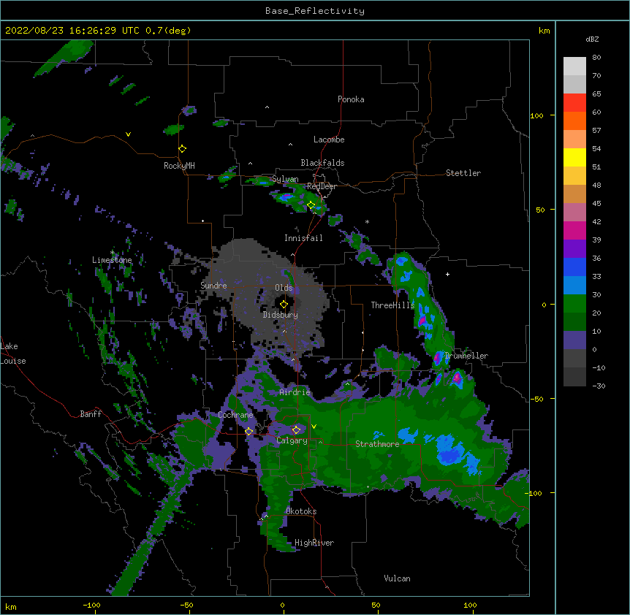Click the Okotoks label
Viewport: 630px width, 615px height.
point(301,511)
